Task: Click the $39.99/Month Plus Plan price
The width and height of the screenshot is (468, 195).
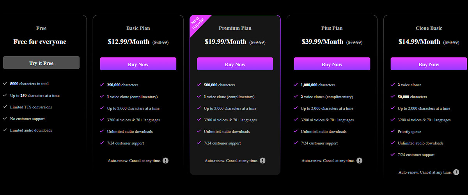Action: tap(323, 42)
